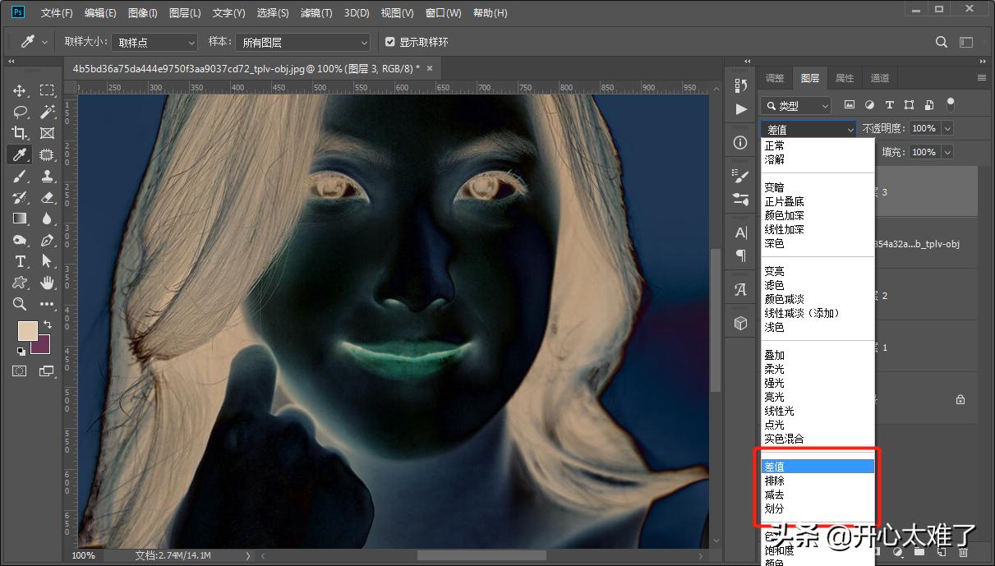Switch to the 通道 tab

pyautogui.click(x=880, y=78)
